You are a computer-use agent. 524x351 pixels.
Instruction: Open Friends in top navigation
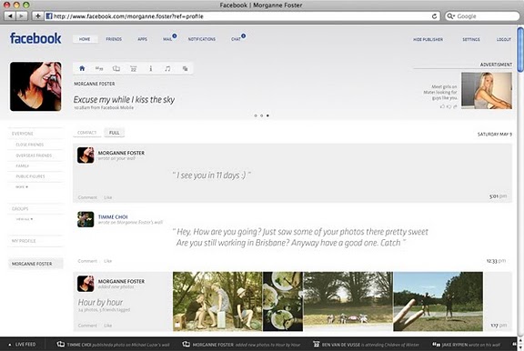(114, 39)
